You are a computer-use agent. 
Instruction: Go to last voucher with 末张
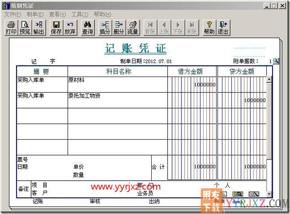click(x=192, y=28)
